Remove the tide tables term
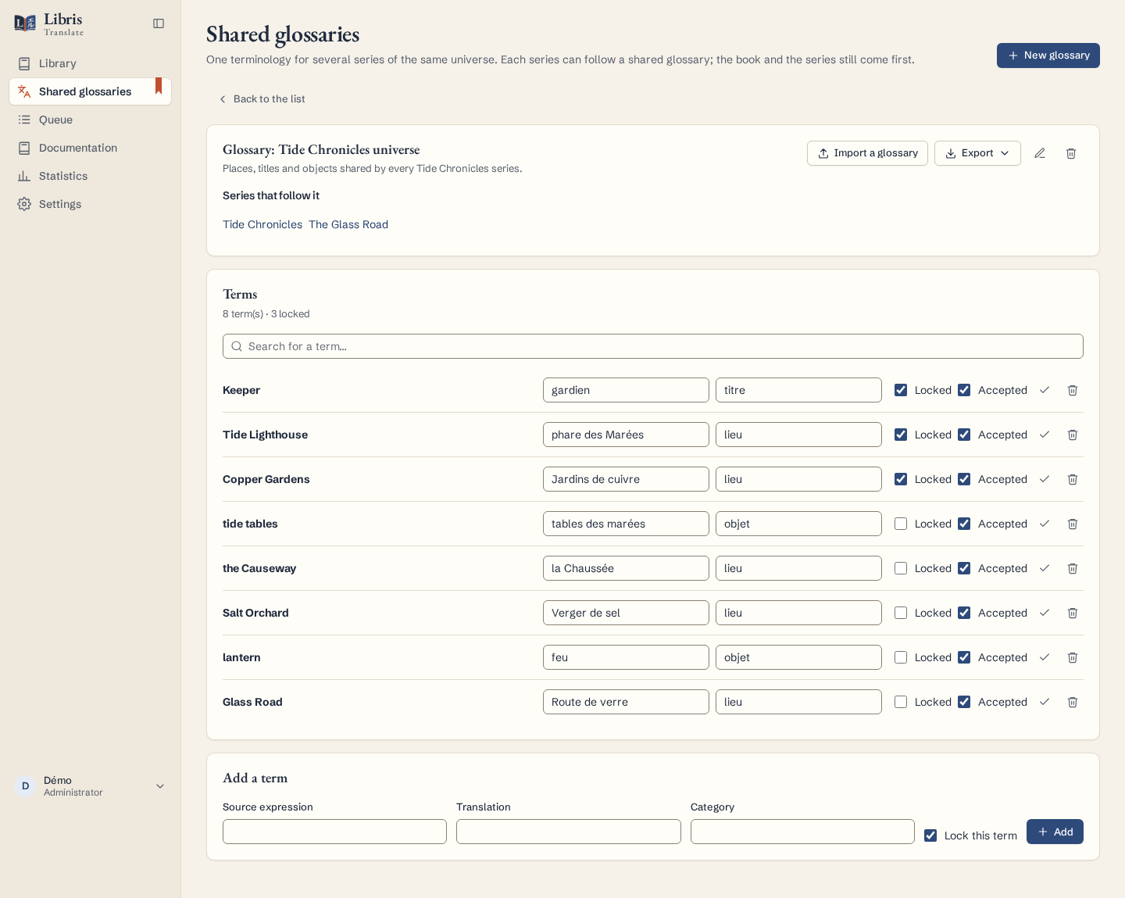Viewport: 1125px width, 898px height. pos(1073,524)
